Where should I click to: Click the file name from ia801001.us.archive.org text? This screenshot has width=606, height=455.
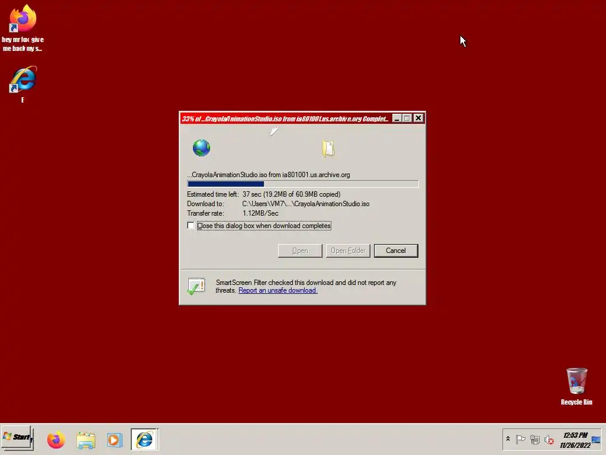click(268, 175)
